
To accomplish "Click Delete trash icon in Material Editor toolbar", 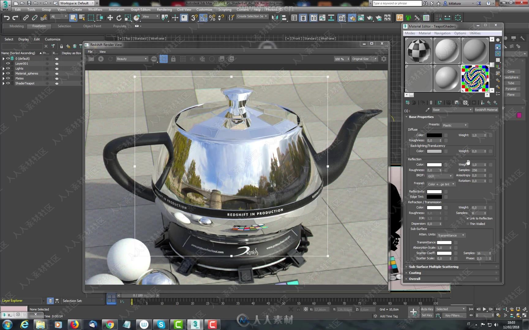I will (x=431, y=103).
